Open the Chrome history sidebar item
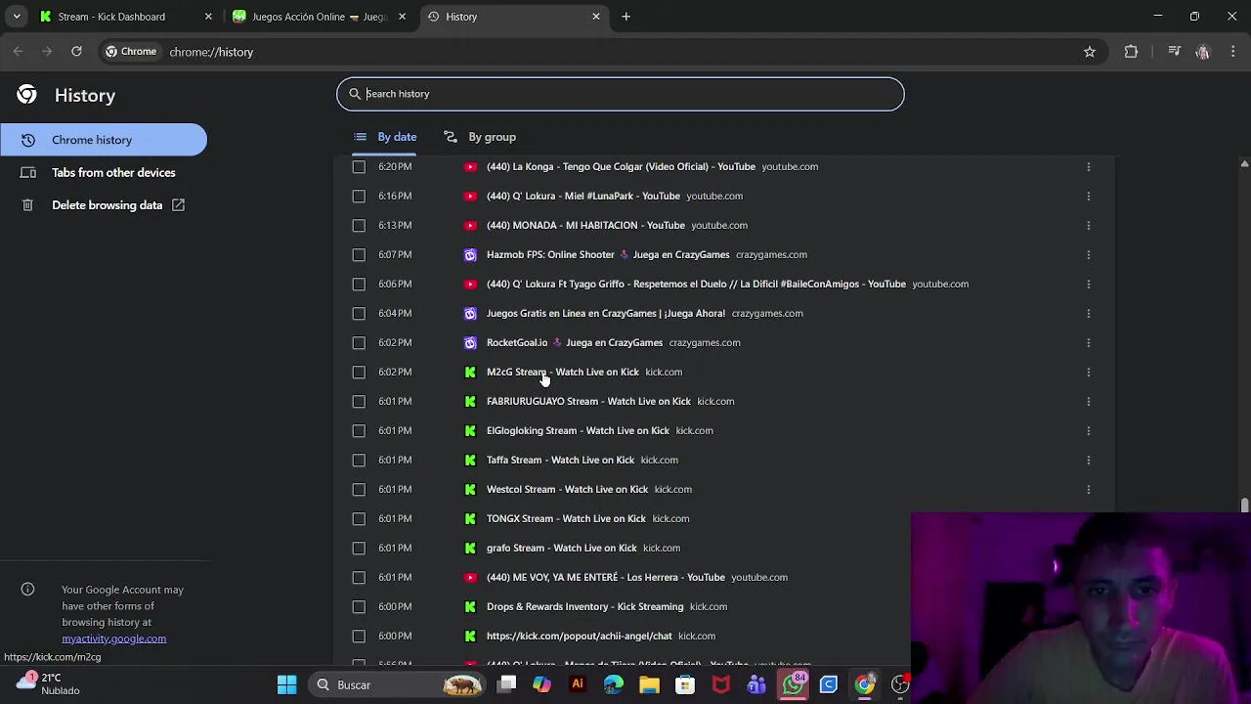This screenshot has height=704, width=1251. [x=104, y=140]
